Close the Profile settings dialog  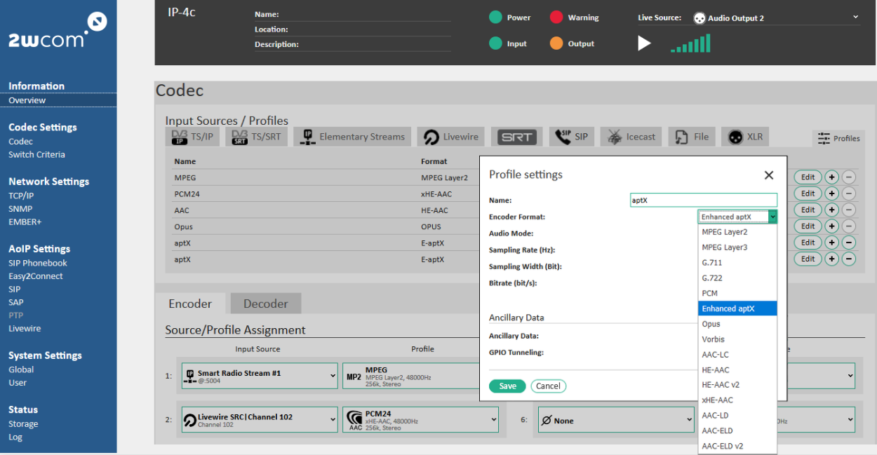(769, 175)
